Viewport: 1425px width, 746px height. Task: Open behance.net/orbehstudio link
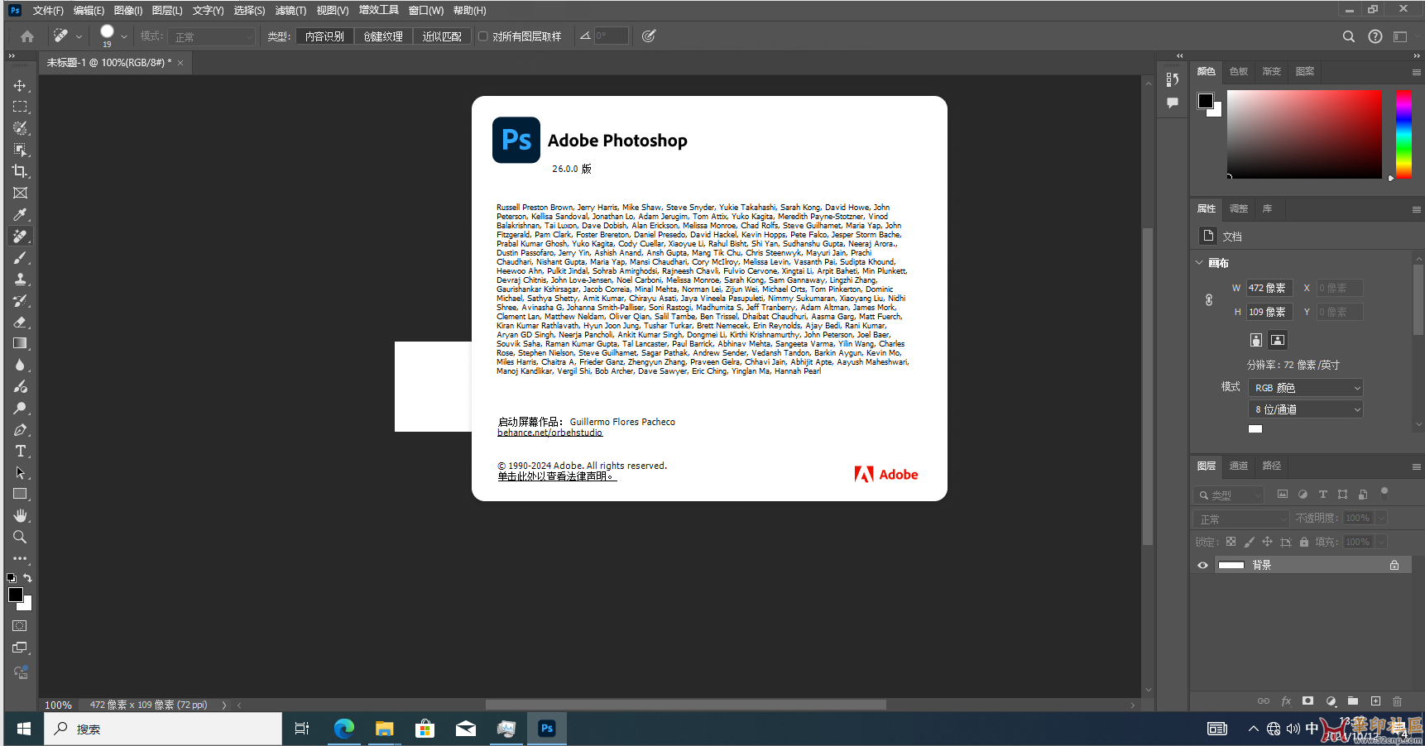point(549,433)
